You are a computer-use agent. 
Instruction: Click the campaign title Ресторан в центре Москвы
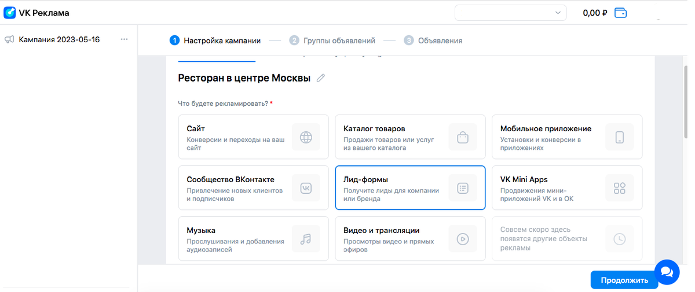244,78
